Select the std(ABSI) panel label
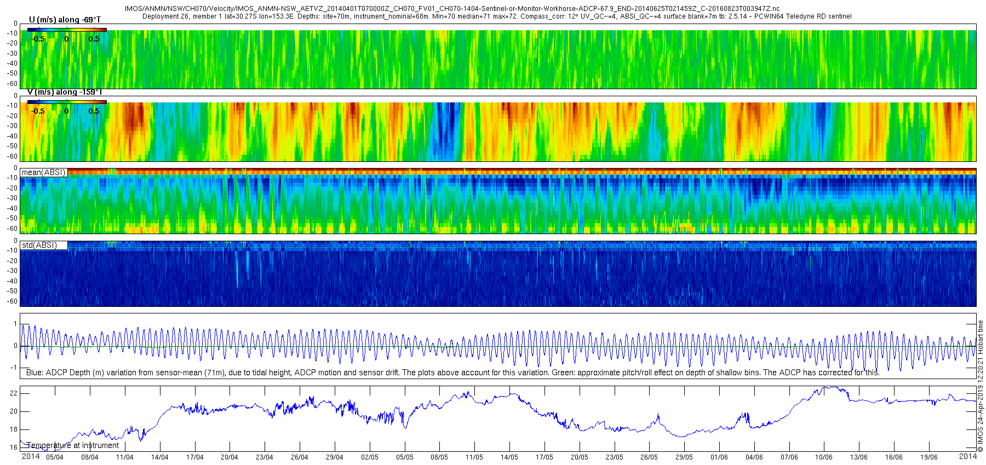 pyautogui.click(x=39, y=245)
